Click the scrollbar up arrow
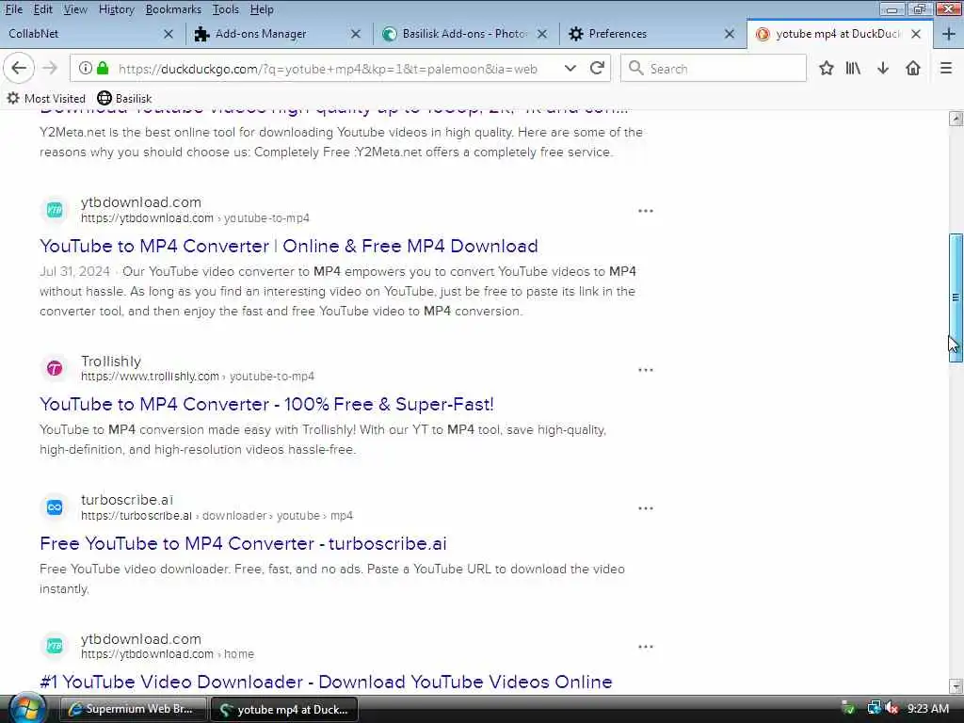Image resolution: width=964 pixels, height=723 pixels. point(956,119)
